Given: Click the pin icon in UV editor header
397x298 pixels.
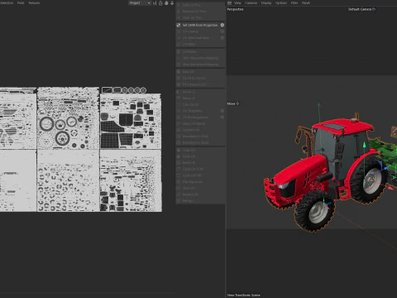Looking at the screenshot, I should click(172, 3).
